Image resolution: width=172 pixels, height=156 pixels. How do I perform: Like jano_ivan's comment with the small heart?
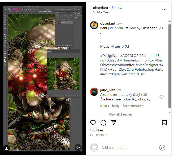coord(162,97)
